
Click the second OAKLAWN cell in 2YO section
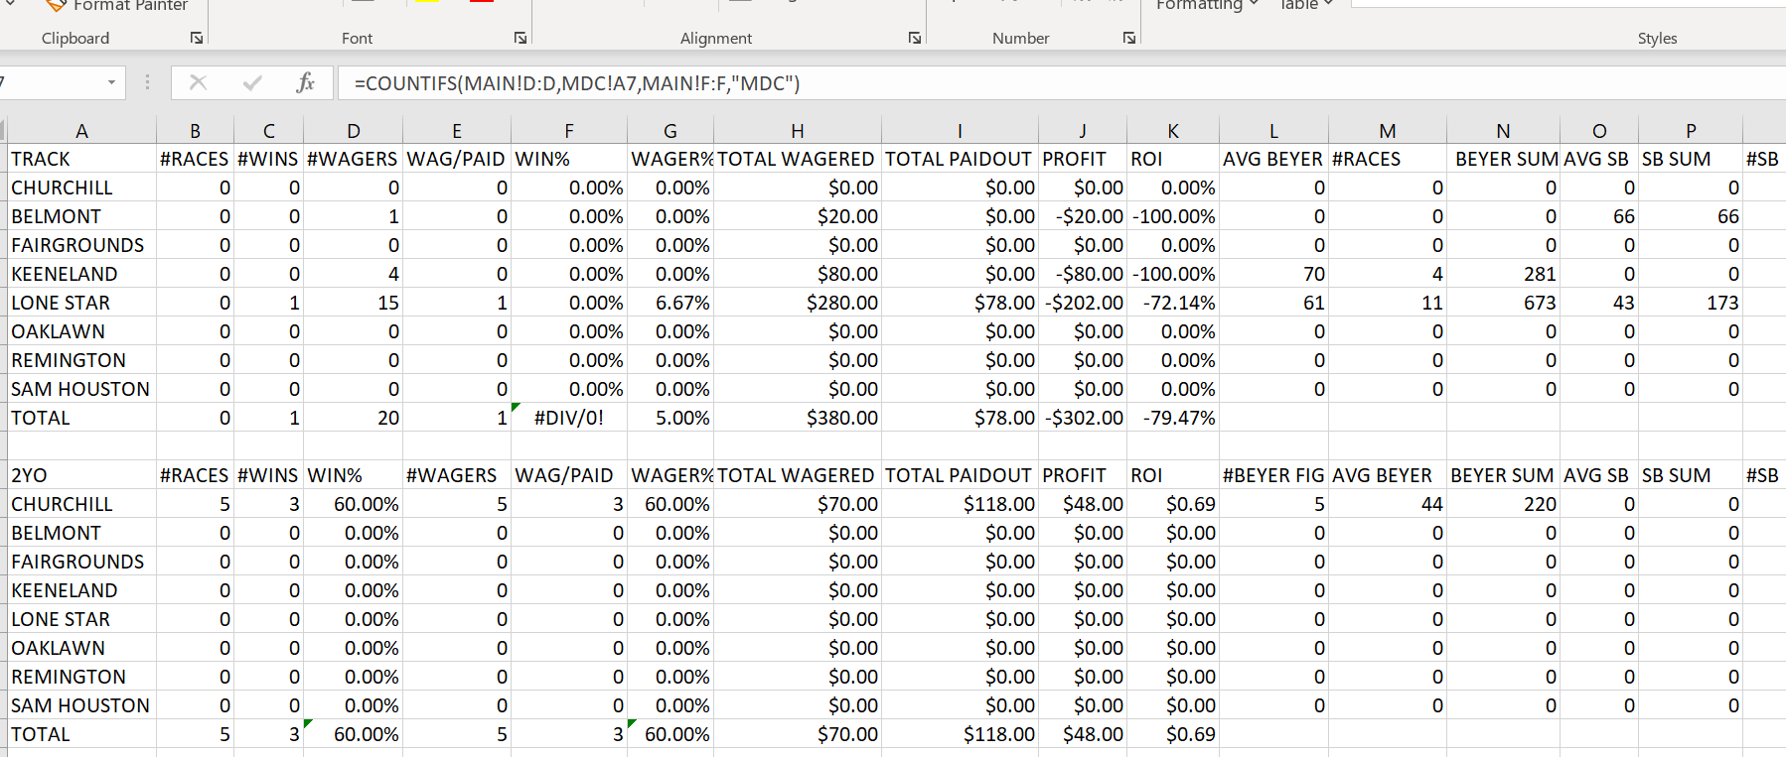(81, 648)
